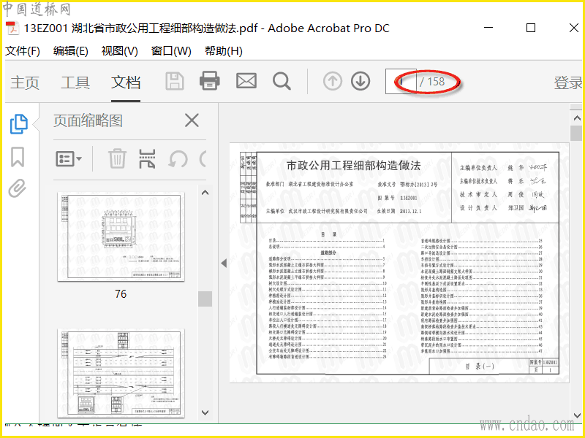Screen dimensions: 585x438
Task: Open the thumbnail options dropdown menu
Action: [69, 159]
